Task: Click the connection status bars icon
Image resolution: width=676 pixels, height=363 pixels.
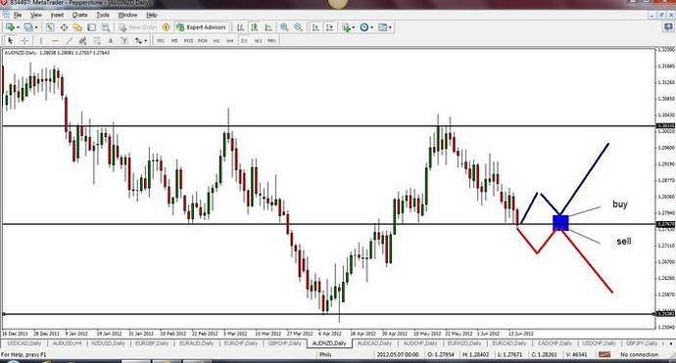Action: [x=604, y=354]
